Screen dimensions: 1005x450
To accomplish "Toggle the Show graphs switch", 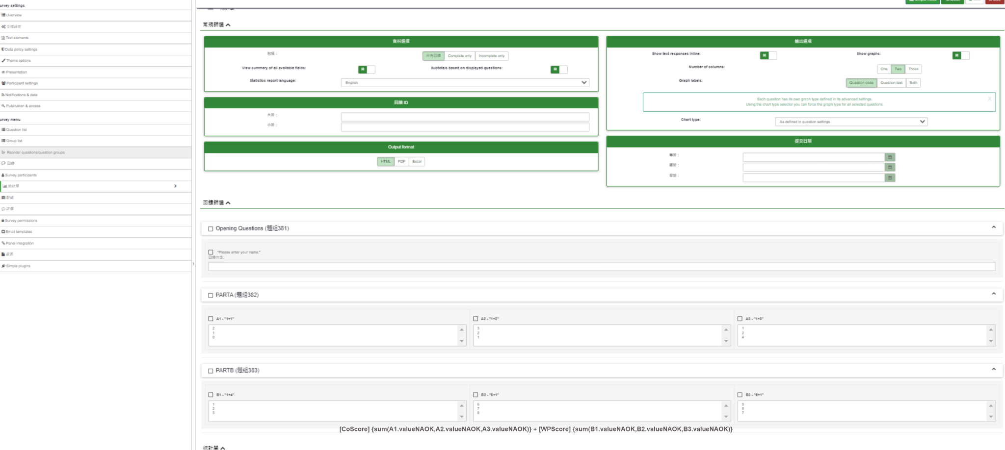I will (x=960, y=56).
